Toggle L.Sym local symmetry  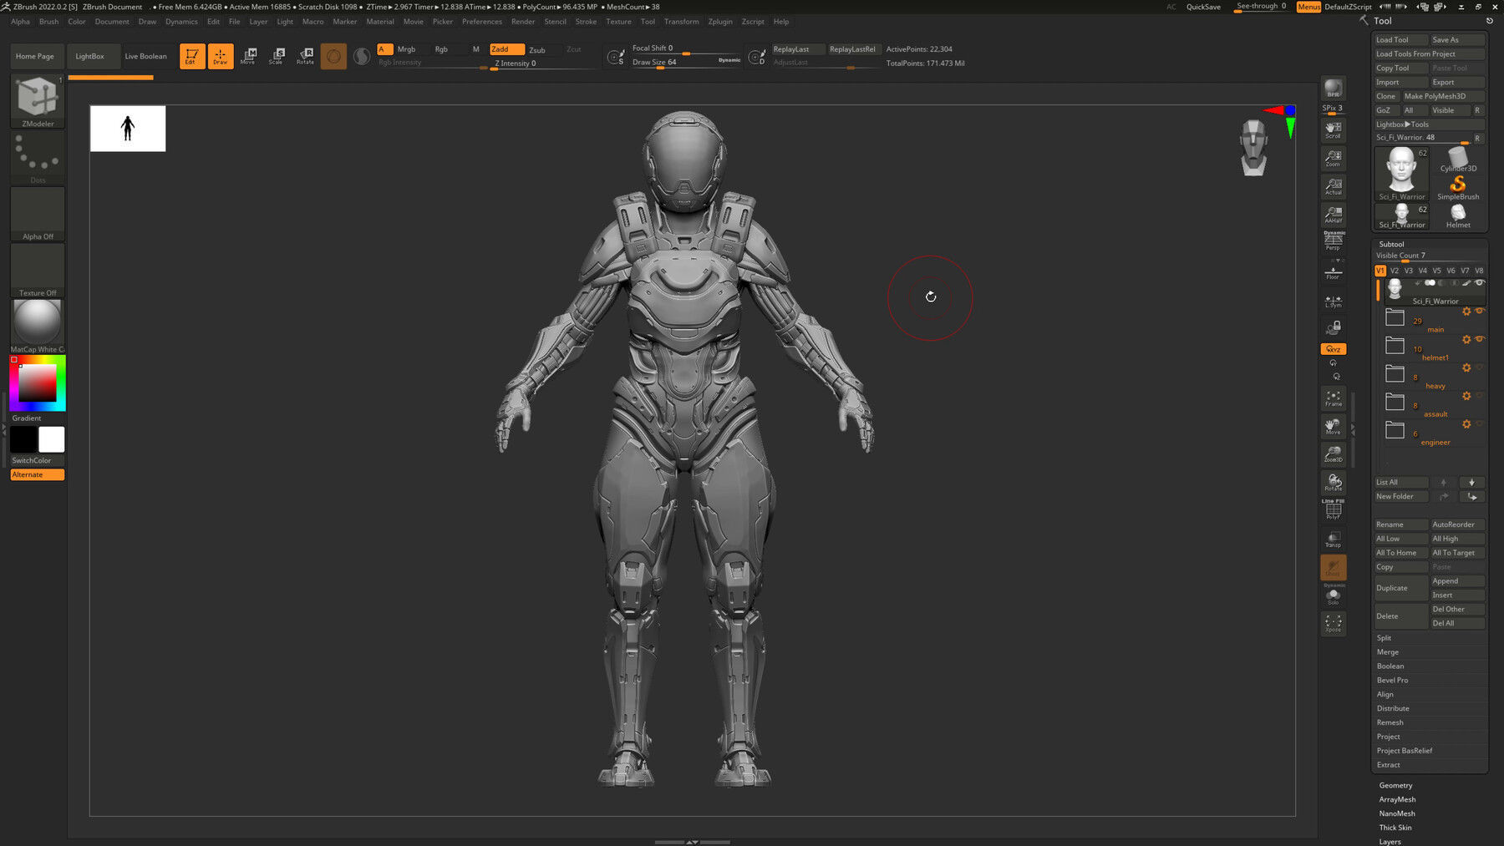pos(1333,301)
